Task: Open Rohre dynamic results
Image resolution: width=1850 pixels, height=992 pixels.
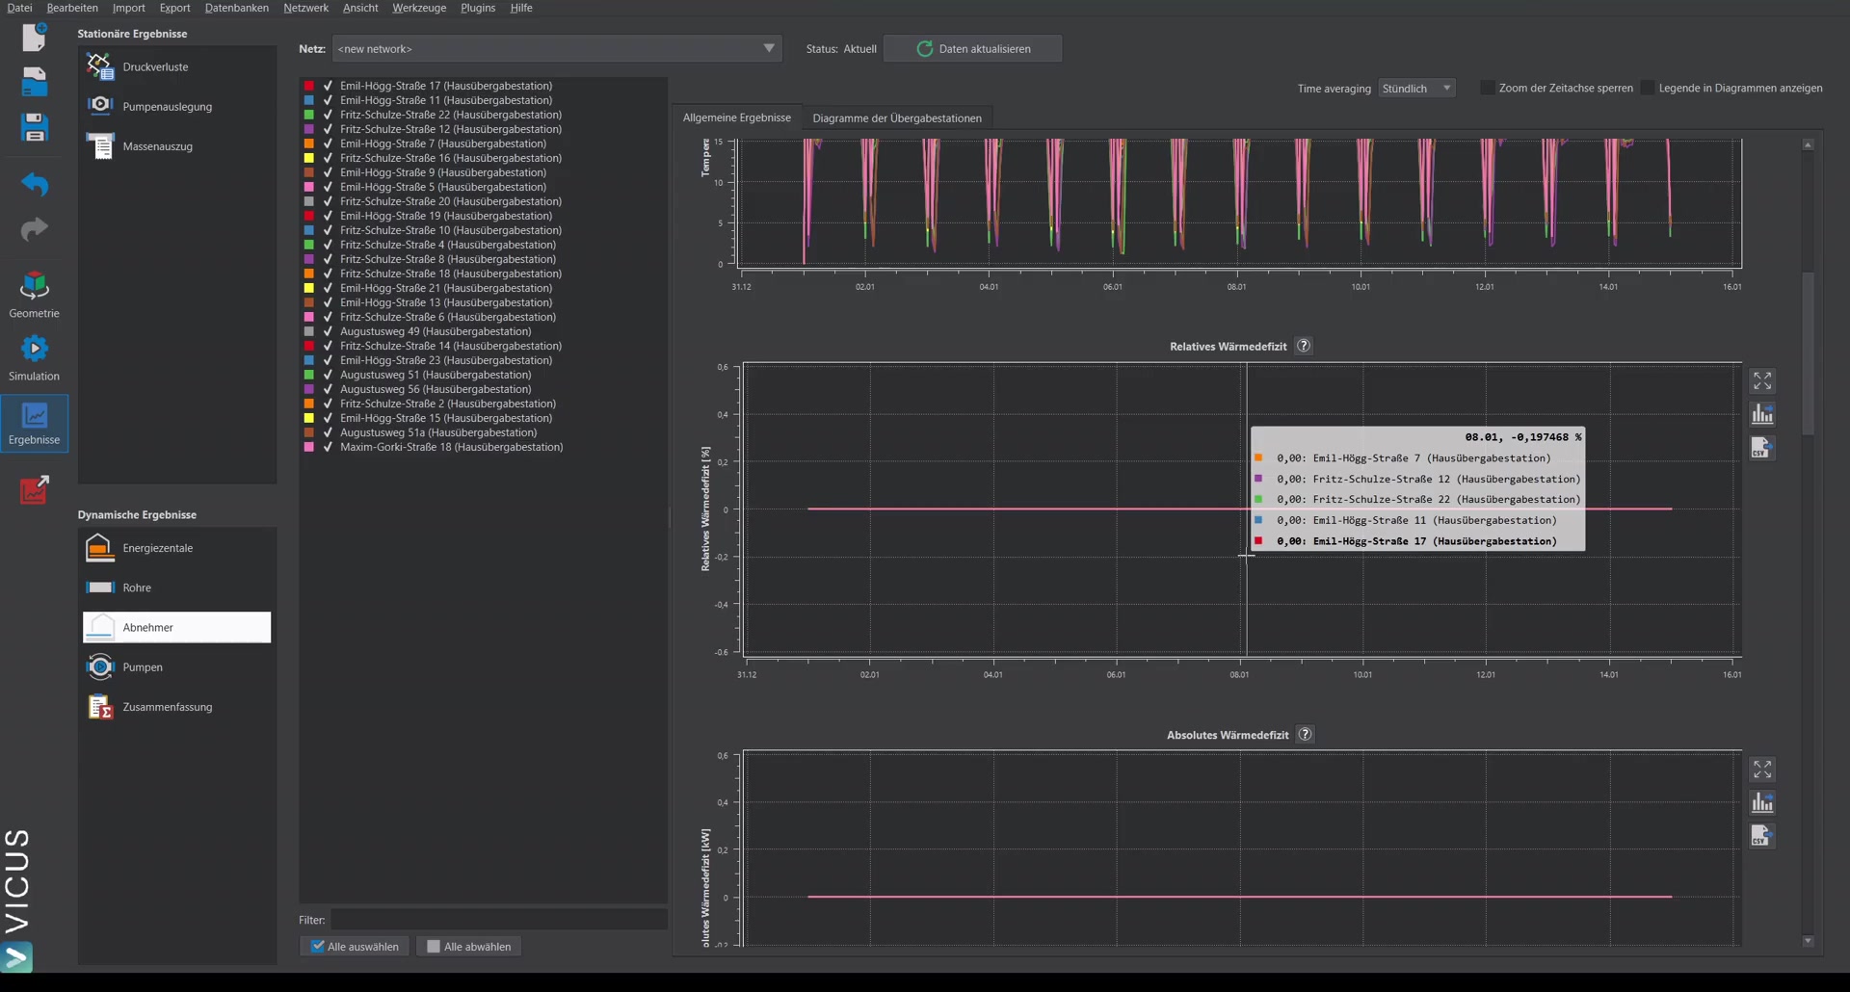Action: pos(176,587)
